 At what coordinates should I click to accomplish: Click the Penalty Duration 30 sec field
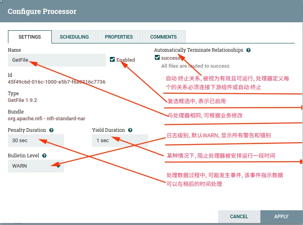(x=36, y=141)
